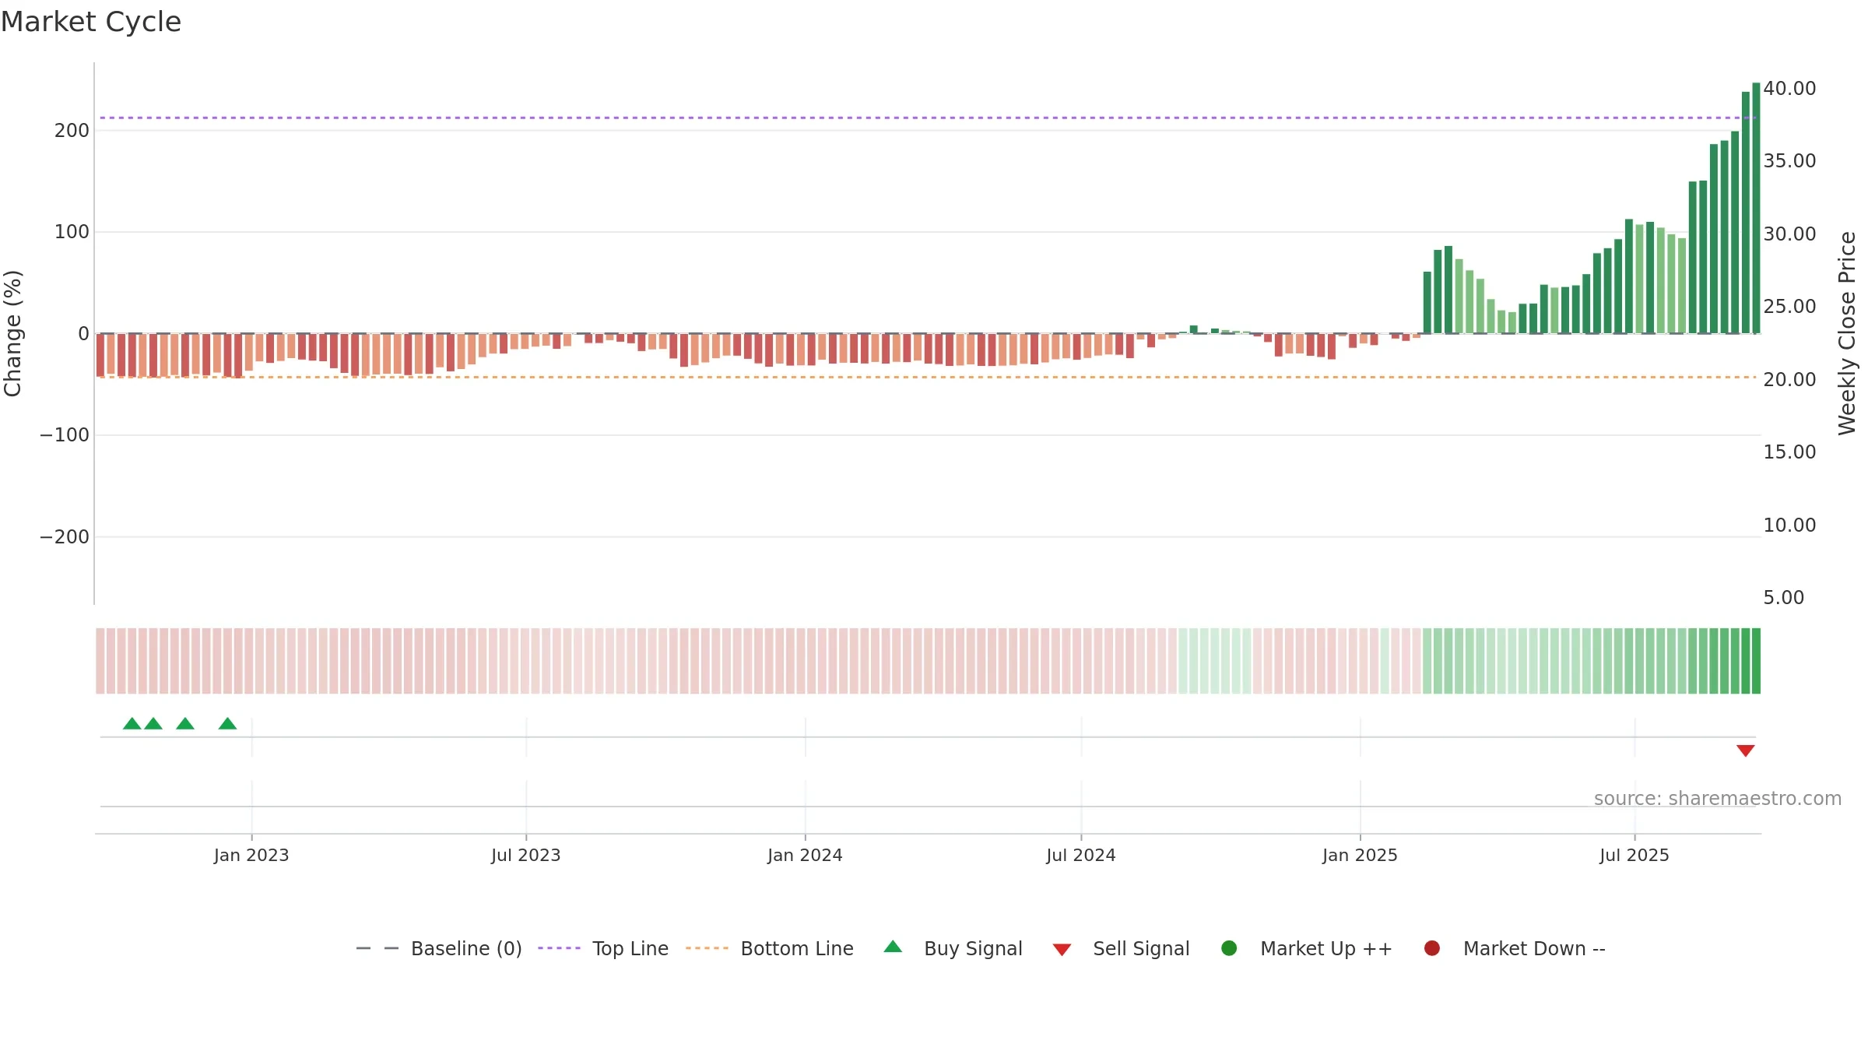1868x1051 pixels.
Task: Click the orange dotted Bottom Line legend sample
Action: tap(707, 948)
